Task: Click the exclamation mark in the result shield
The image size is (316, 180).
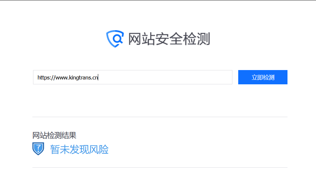Action: (38, 149)
